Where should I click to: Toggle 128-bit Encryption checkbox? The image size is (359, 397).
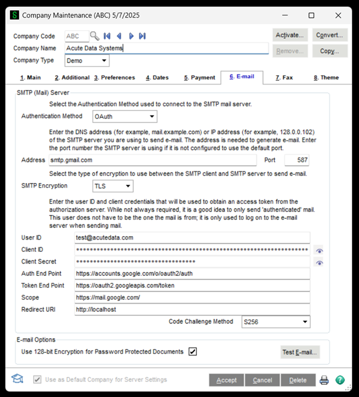193,352
